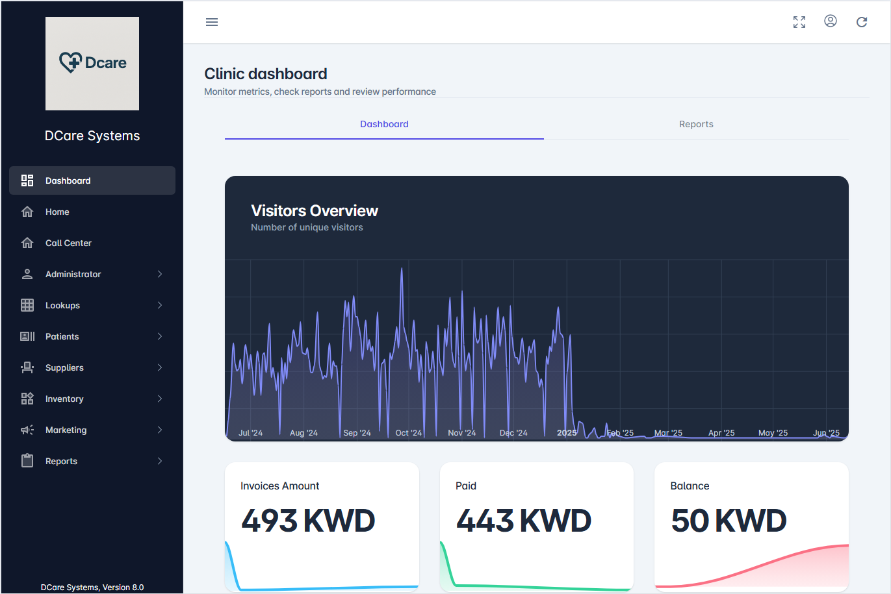
Task: Expand the Administrator section
Action: tap(159, 274)
